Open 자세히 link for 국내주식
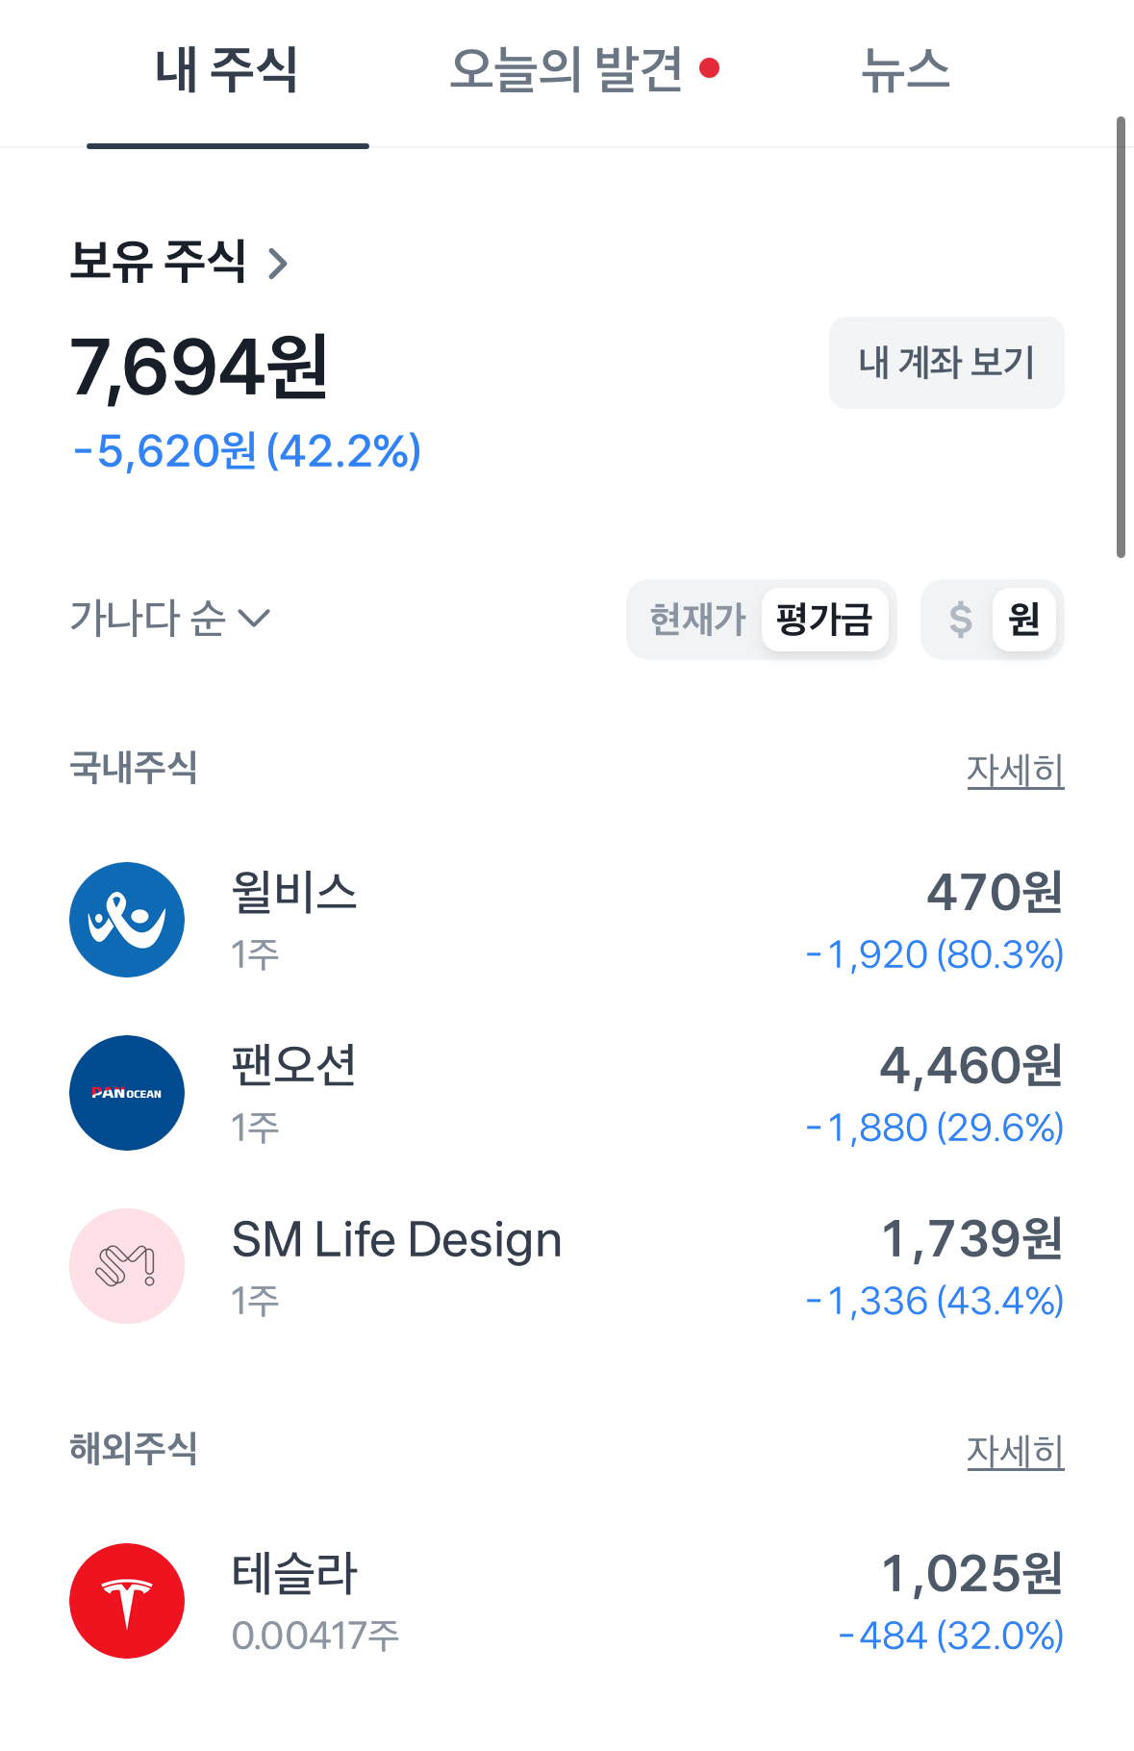This screenshot has width=1134, height=1751. tap(1015, 771)
